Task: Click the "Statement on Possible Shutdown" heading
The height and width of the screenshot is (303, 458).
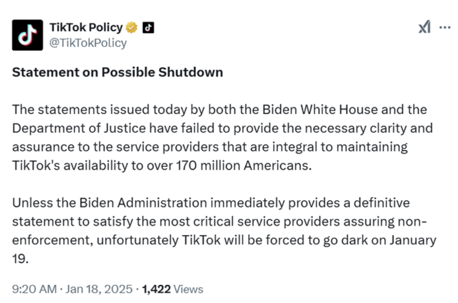Action: tap(117, 72)
